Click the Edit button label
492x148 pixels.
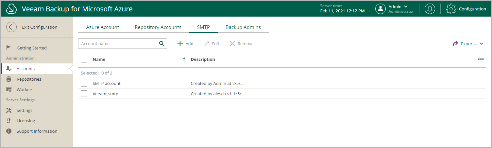215,44
